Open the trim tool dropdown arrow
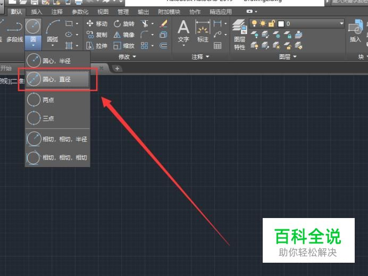The image size is (368, 276). coord(153,23)
